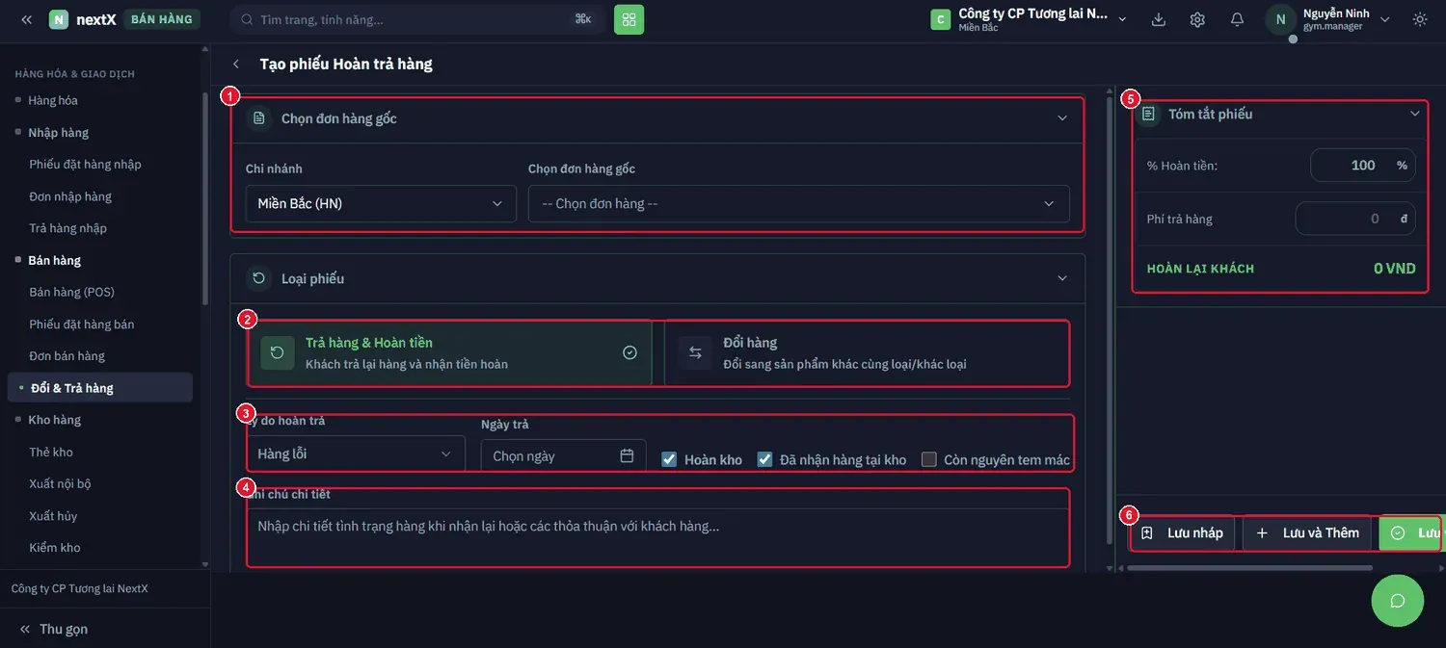The height and width of the screenshot is (648, 1446).
Task: Click the download icon in the header
Action: pos(1159,19)
